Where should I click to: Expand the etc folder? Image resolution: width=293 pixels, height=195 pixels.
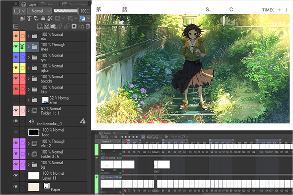(28, 36)
